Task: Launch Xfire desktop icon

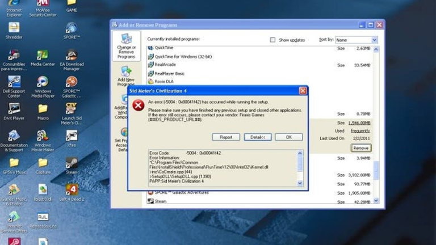Action: (72, 139)
